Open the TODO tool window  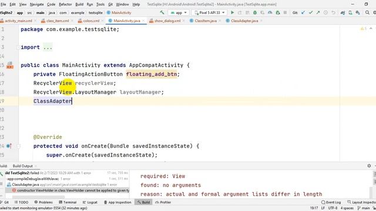(x=21, y=202)
